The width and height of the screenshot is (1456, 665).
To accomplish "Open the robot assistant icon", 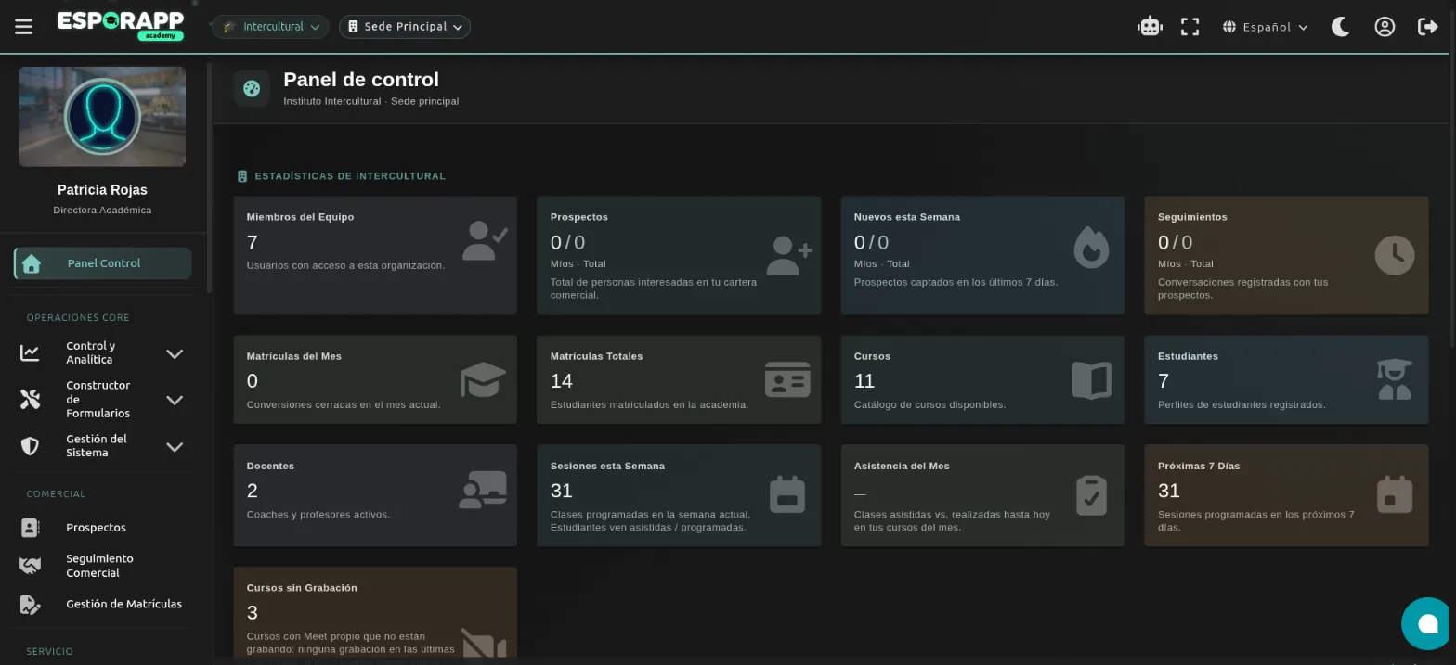I will click(1150, 27).
